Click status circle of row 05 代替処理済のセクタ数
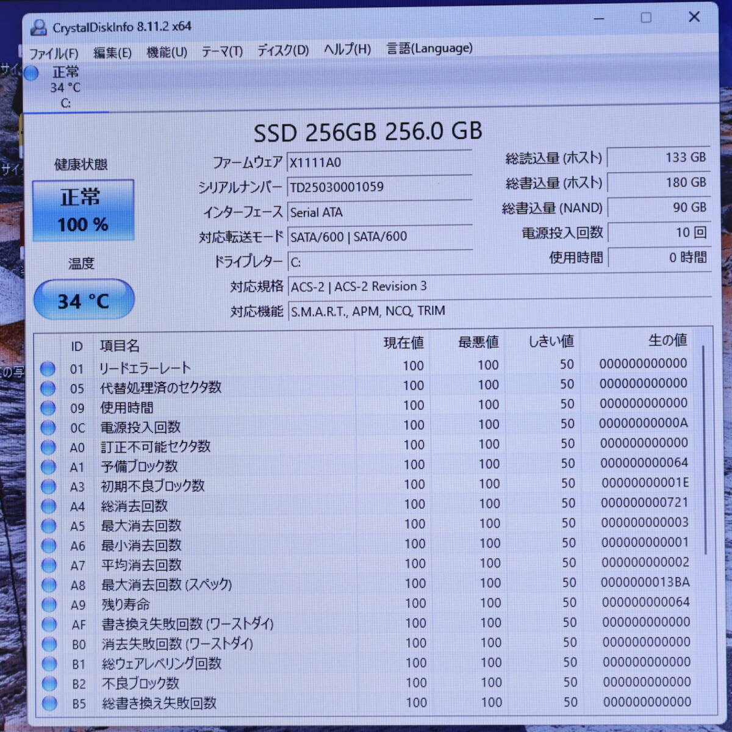The height and width of the screenshot is (732, 732). 48,388
